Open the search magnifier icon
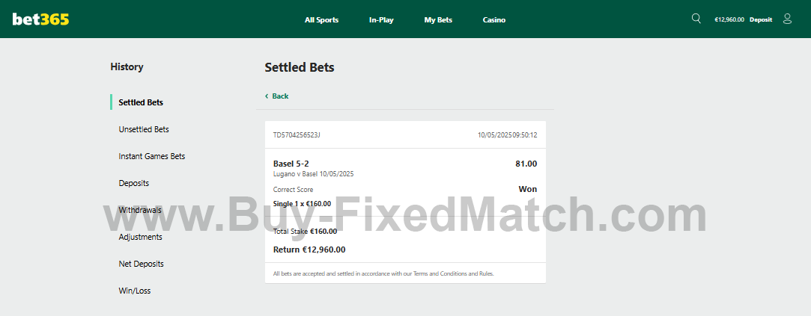This screenshot has height=316, width=811. pyautogui.click(x=696, y=19)
